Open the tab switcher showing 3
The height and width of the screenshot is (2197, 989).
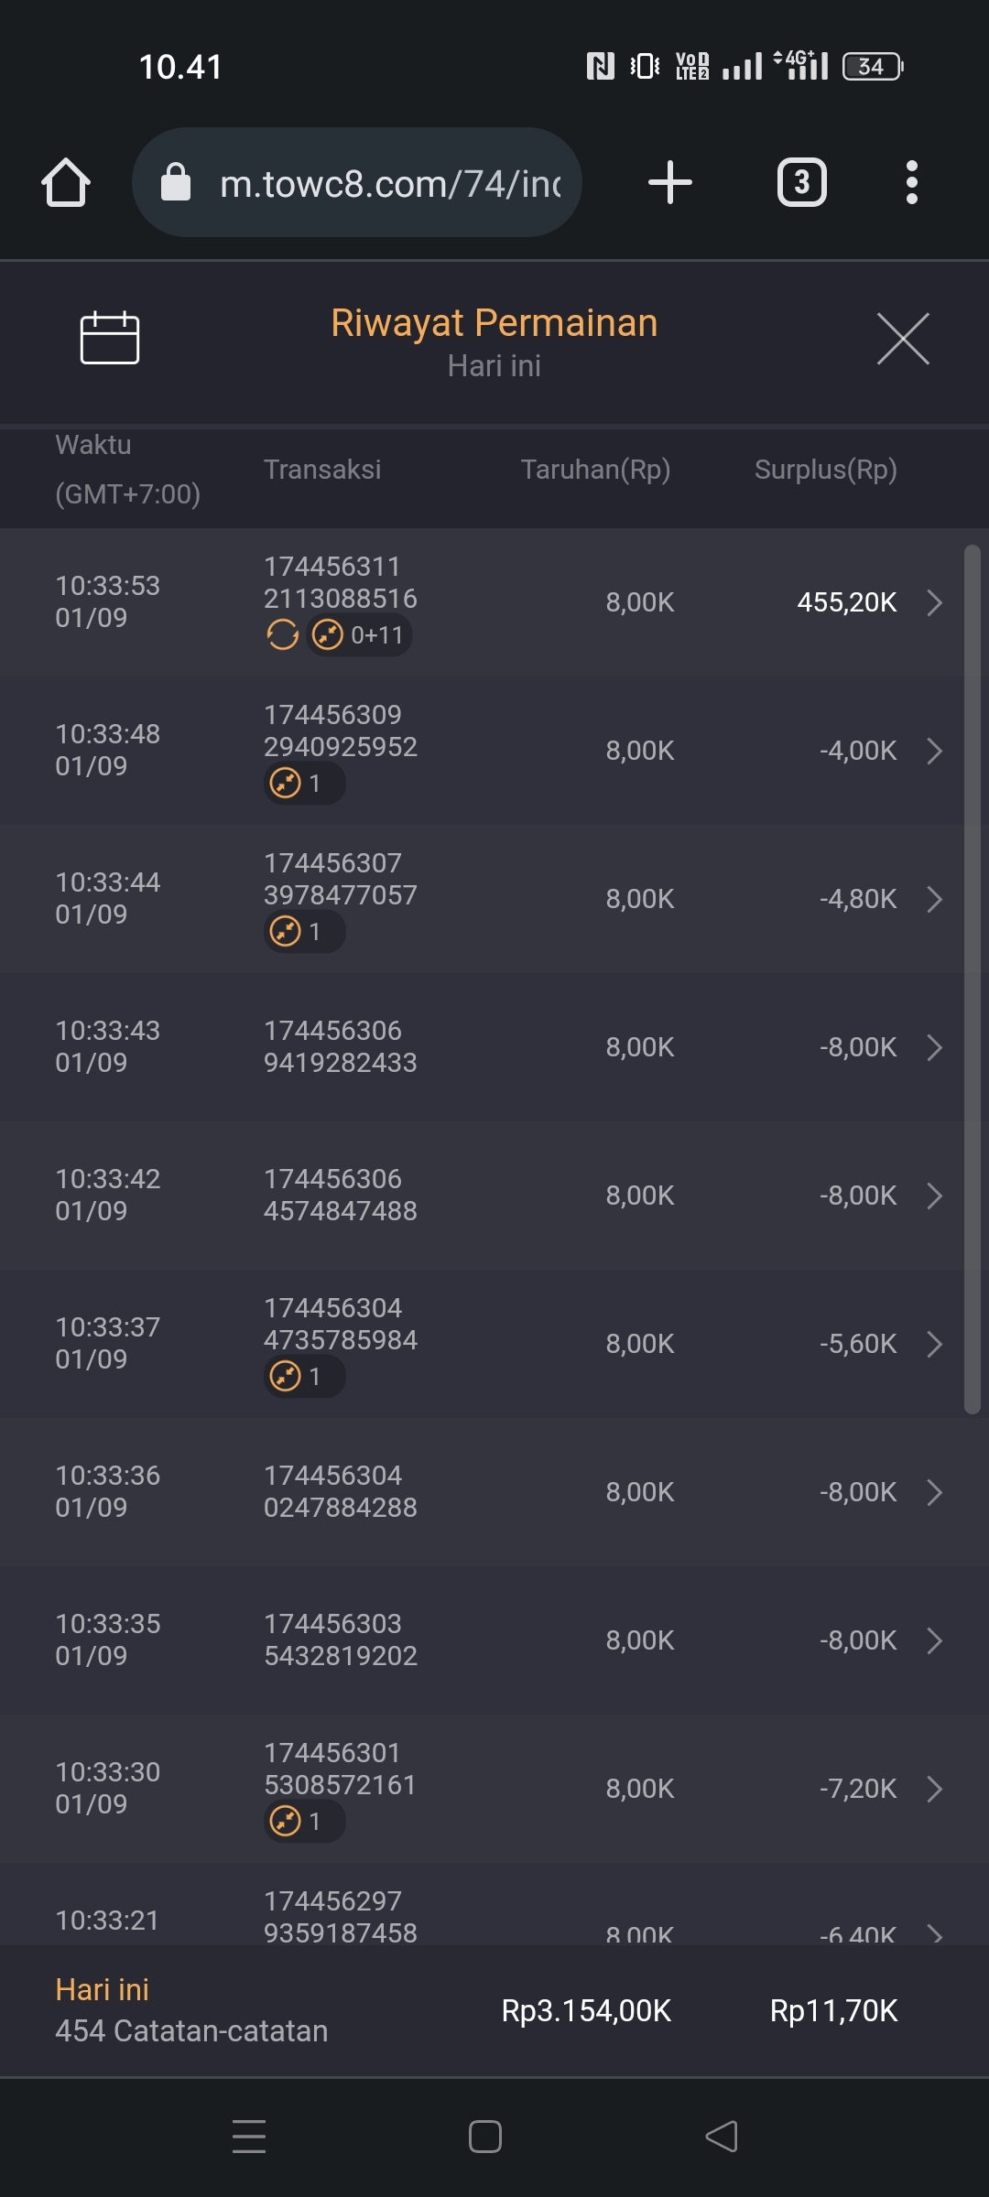801,182
